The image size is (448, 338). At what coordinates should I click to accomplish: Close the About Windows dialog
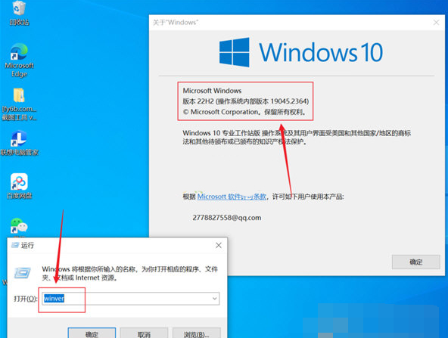436,22
